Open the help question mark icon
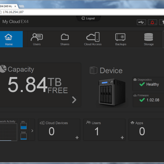 (162, 22)
